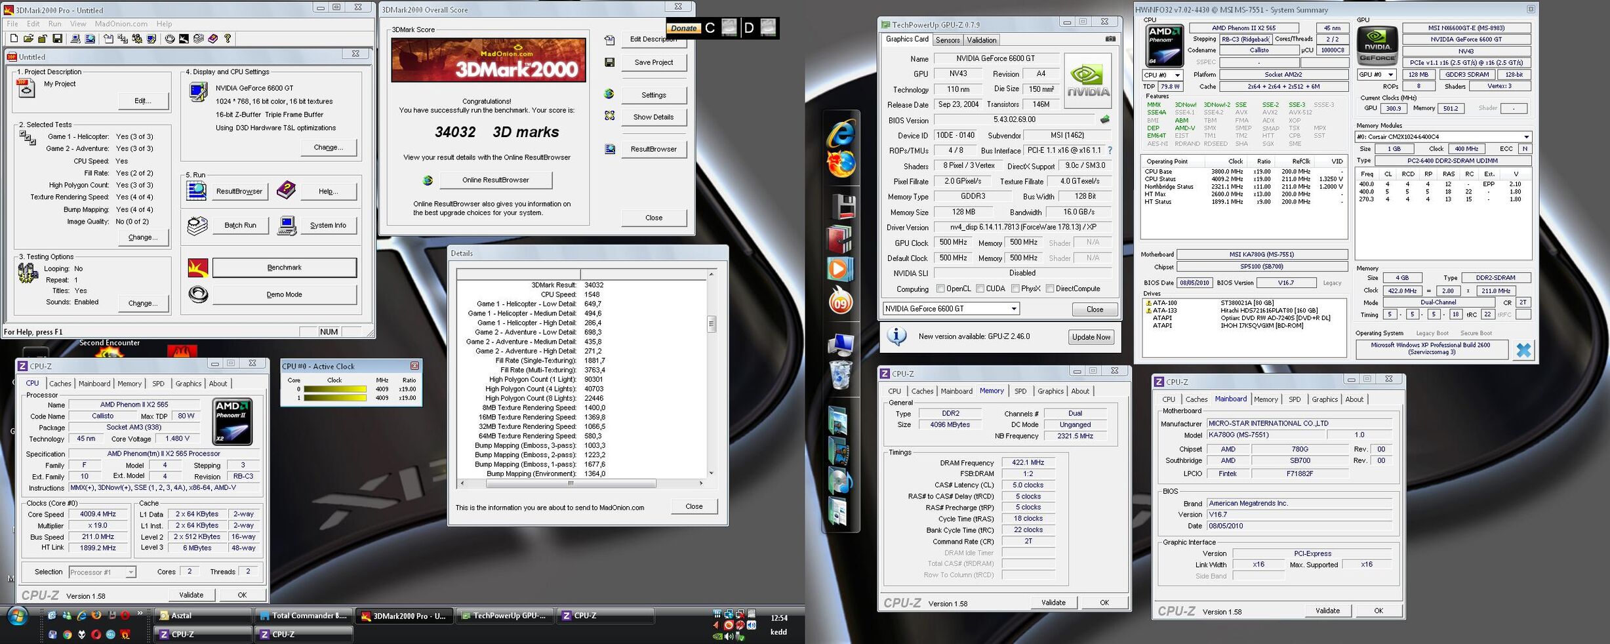Click the Save floppy icon in 3DMark toolbar
This screenshot has width=1610, height=644.
click(58, 39)
